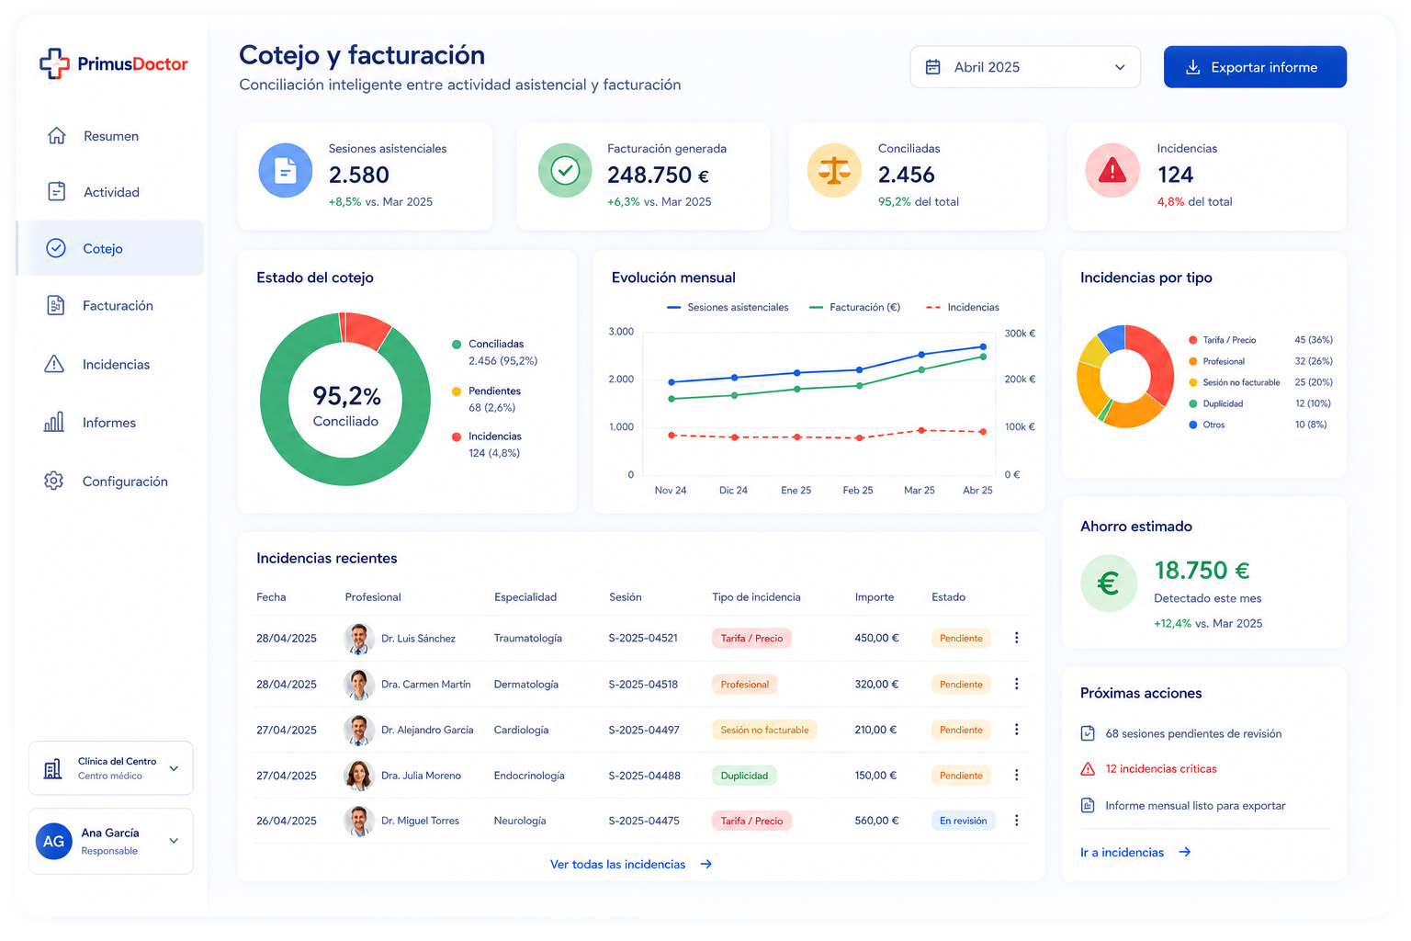Screen dimensions: 1411x941
Task: Open the three-dot menu for Dr. Luis Sánchez's row
Action: pos(1016,638)
